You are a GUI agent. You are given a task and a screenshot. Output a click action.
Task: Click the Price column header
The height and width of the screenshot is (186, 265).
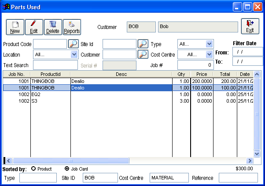(x=202, y=75)
